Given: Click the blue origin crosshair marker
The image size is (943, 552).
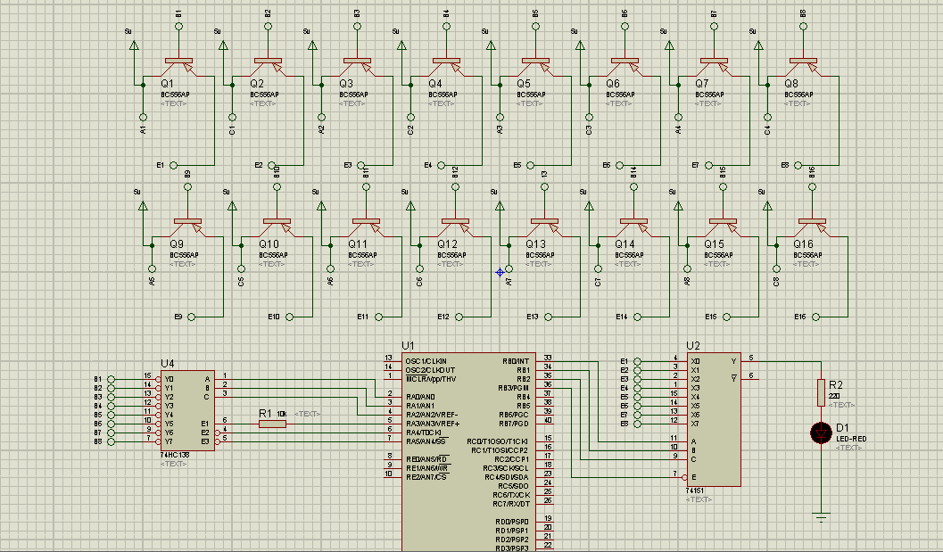Looking at the screenshot, I should pos(500,272).
